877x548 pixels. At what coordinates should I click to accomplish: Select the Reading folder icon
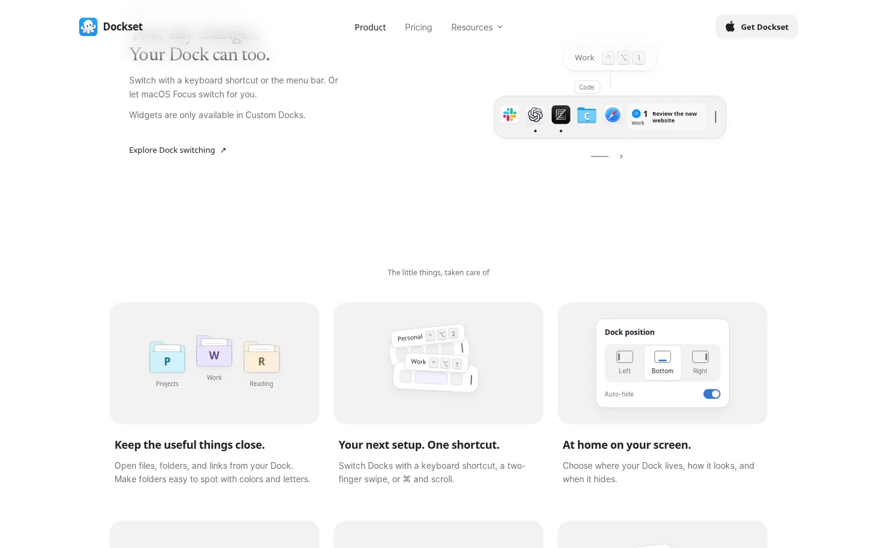coord(261,357)
